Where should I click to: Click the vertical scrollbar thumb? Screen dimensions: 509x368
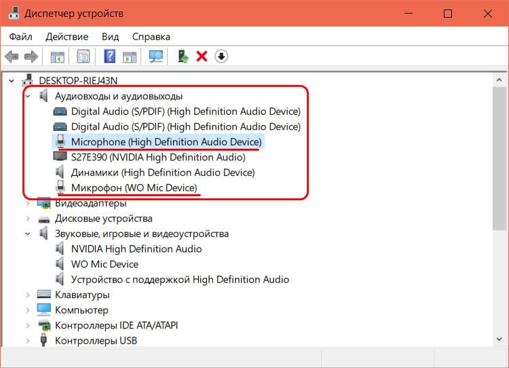tap(499, 158)
